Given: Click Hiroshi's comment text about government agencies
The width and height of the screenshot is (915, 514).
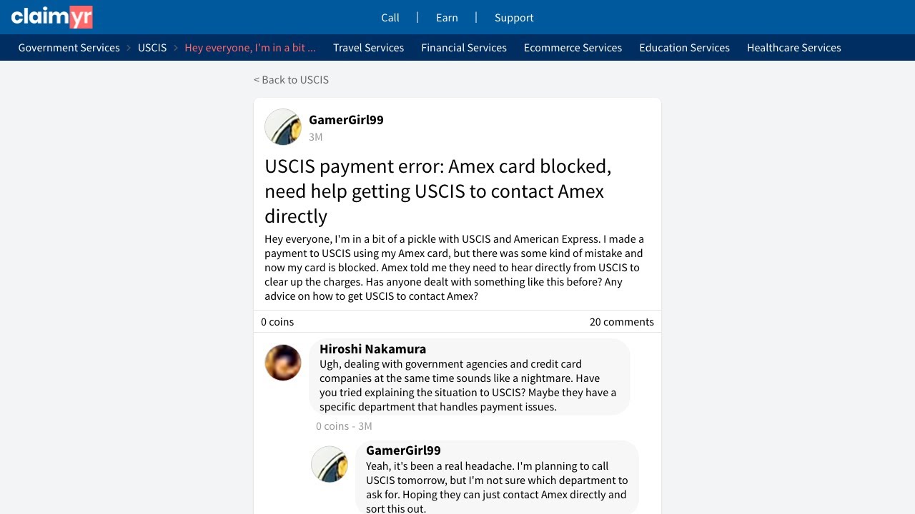Looking at the screenshot, I should coord(468,385).
